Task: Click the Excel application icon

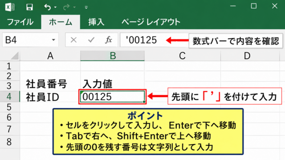Action: (10, 7)
